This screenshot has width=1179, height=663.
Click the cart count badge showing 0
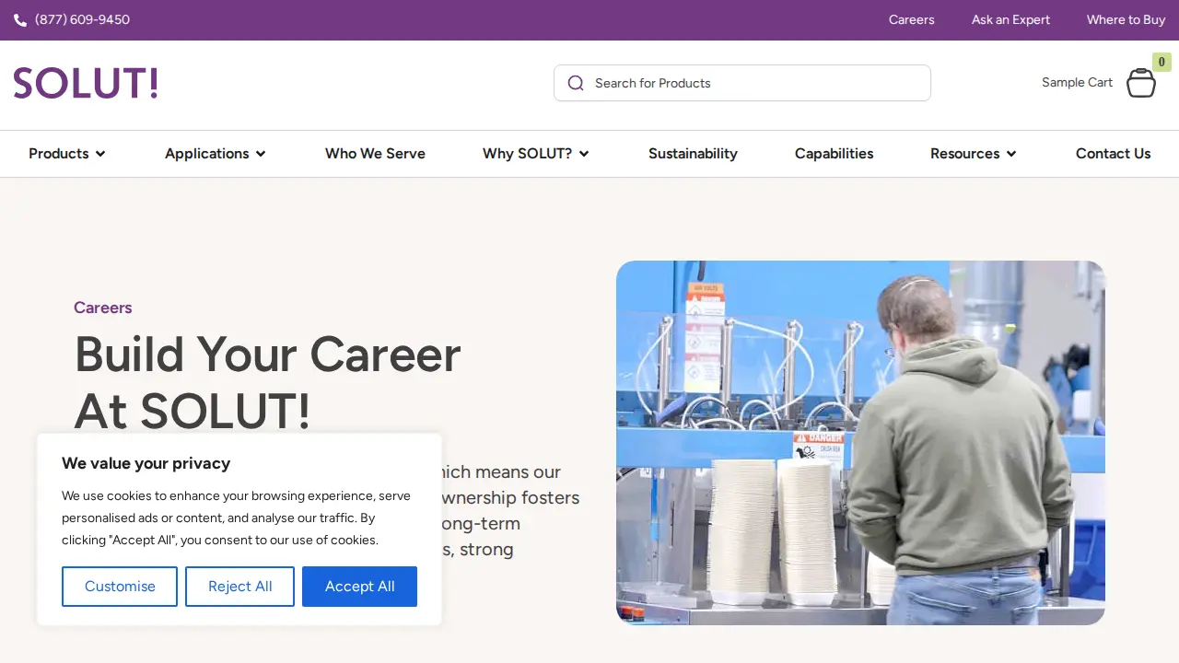pos(1161,63)
